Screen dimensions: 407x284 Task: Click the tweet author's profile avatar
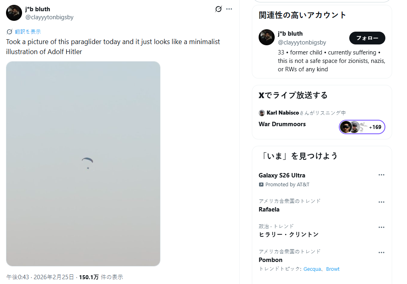click(x=14, y=13)
